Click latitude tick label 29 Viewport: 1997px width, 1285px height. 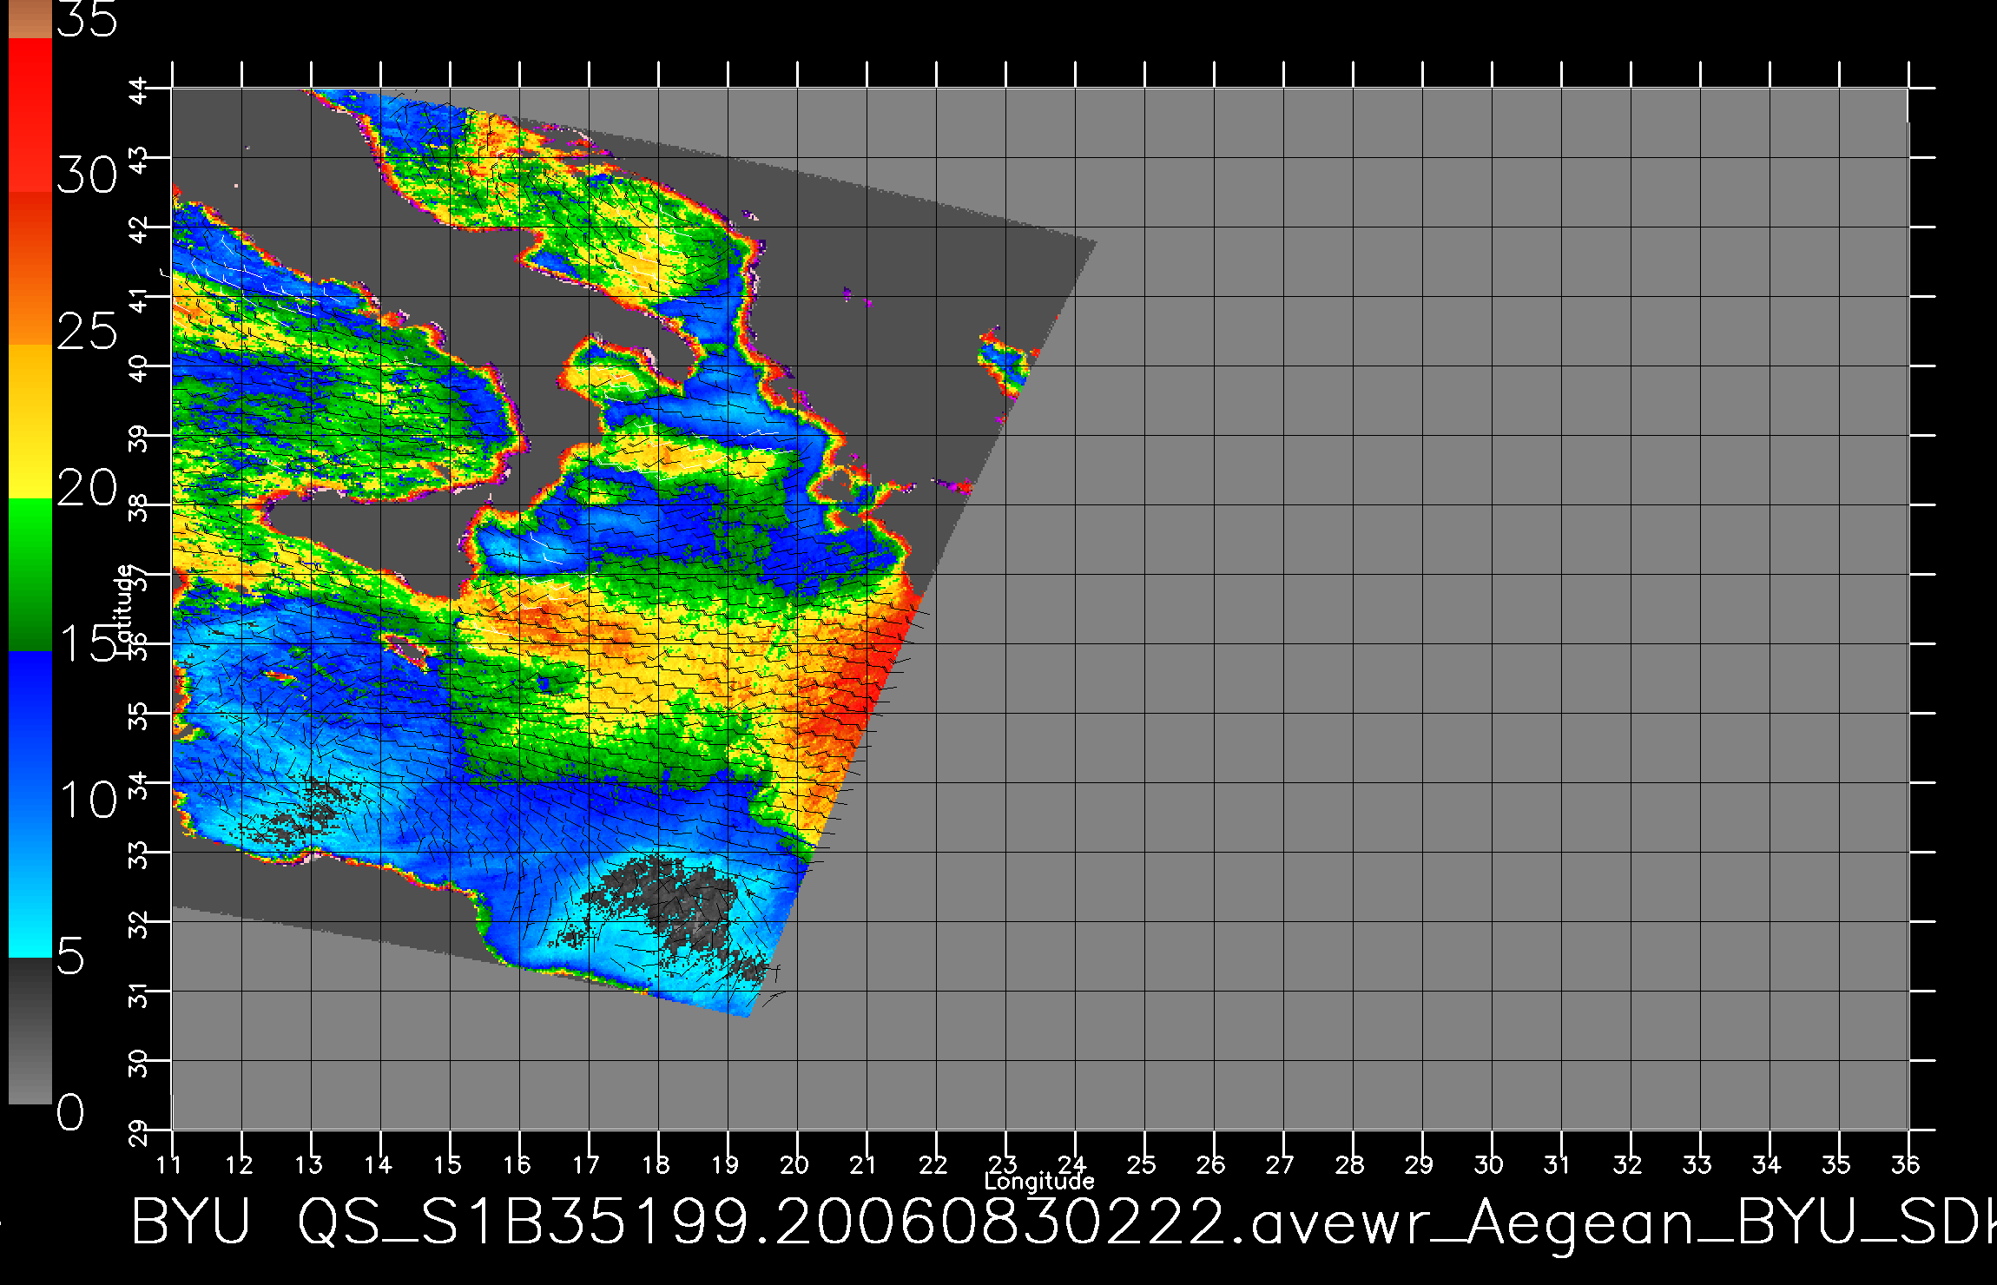pyautogui.click(x=139, y=1131)
